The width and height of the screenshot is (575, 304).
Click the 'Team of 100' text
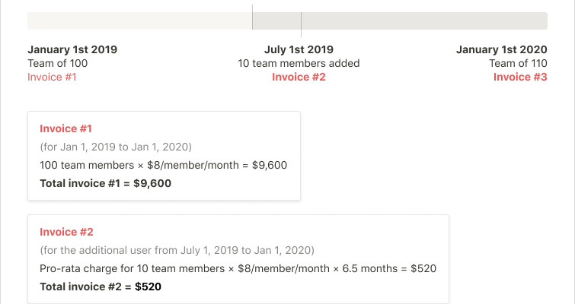coord(58,63)
